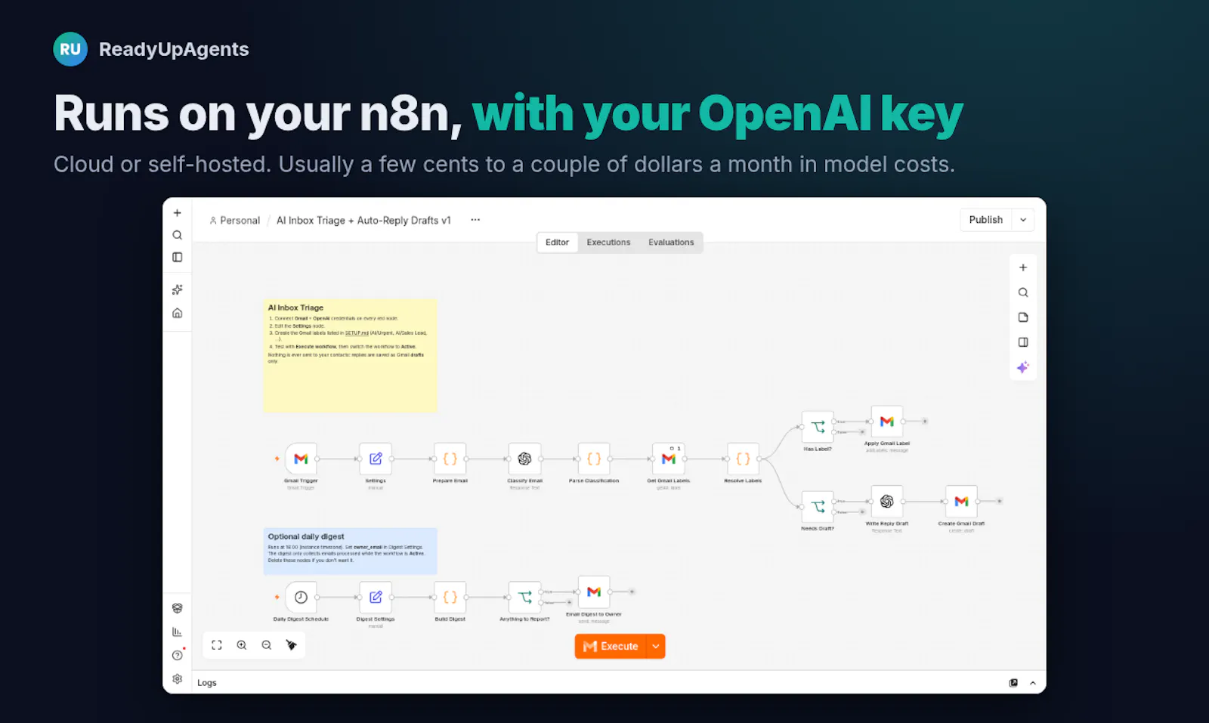This screenshot has height=723, width=1209.
Task: Open the canvas search magnifier on the right
Action: click(1023, 292)
